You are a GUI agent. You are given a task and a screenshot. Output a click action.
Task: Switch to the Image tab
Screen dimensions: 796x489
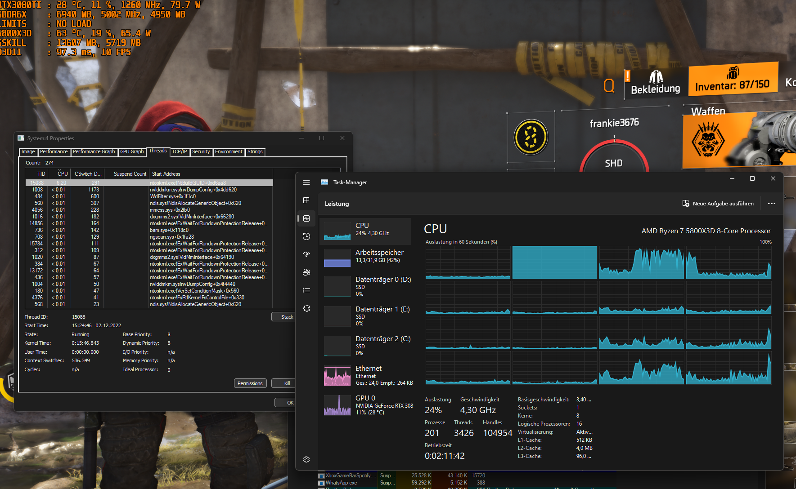(28, 152)
